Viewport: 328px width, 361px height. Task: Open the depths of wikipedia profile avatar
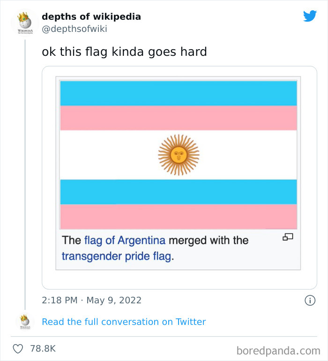pos(25,23)
